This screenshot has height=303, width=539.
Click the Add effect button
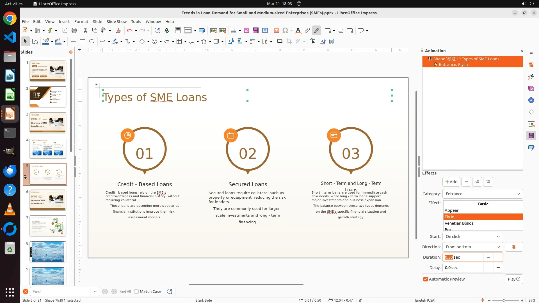pos(451,182)
